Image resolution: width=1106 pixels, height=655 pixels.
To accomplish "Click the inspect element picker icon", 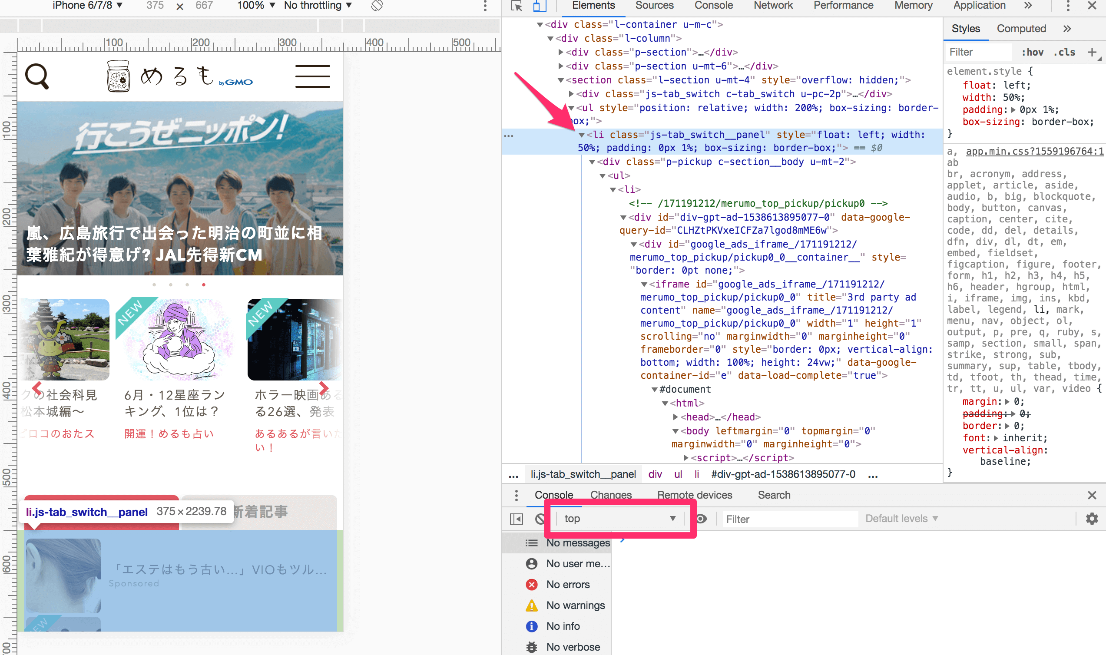I will coord(517,6).
